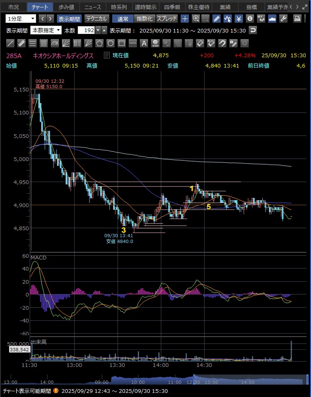Select the pentagon shape tool
Image resolution: width=311 pixels, height=397 pixels.
tap(99, 43)
